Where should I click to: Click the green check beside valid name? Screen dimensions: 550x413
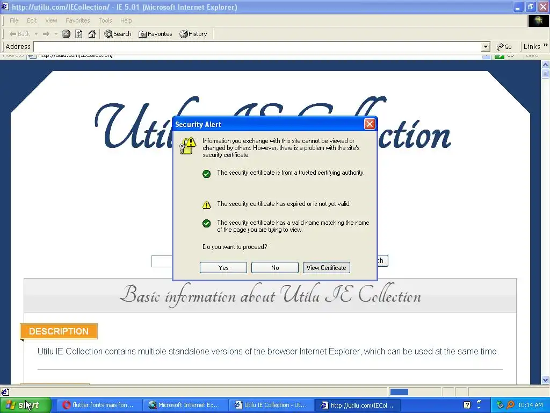tap(207, 223)
